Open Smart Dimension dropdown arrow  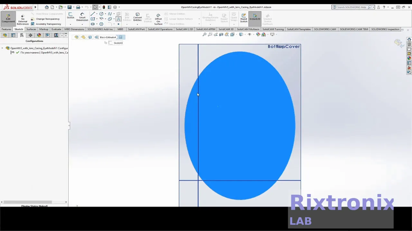tap(82, 24)
